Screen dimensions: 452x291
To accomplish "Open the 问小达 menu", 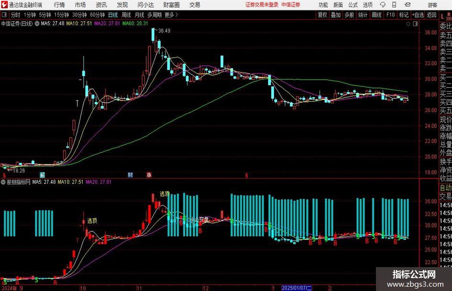I will click(145, 5).
